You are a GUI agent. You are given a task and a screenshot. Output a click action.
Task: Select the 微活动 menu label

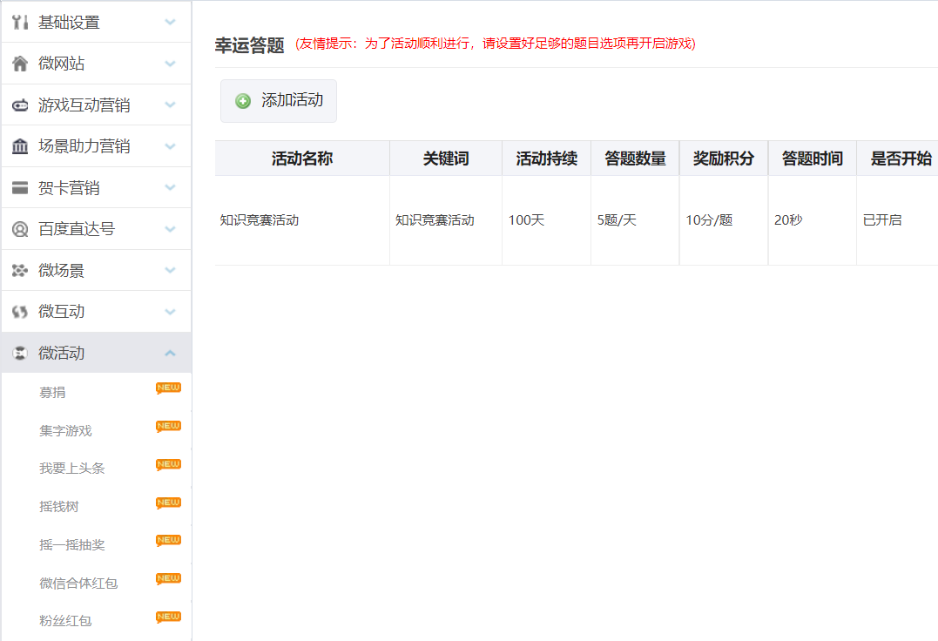[x=61, y=353]
